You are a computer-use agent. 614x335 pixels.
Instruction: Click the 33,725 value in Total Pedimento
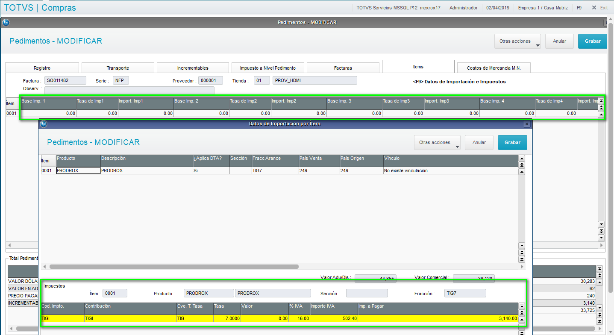[588, 310]
